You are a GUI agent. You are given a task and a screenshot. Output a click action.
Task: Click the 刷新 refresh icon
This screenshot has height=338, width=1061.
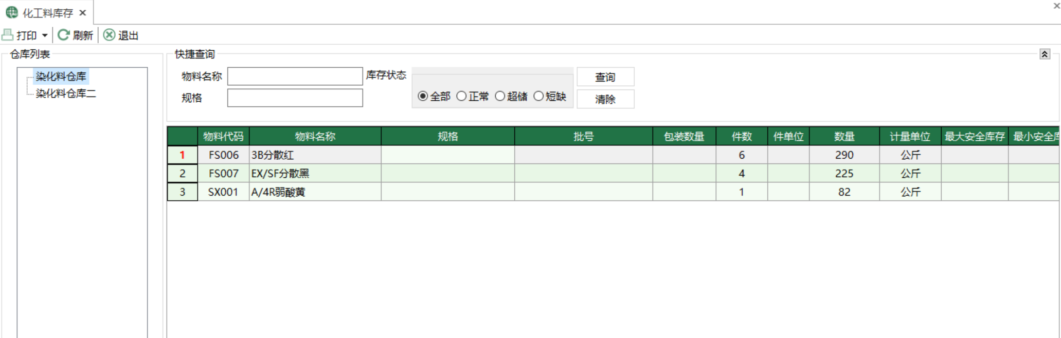coord(63,35)
